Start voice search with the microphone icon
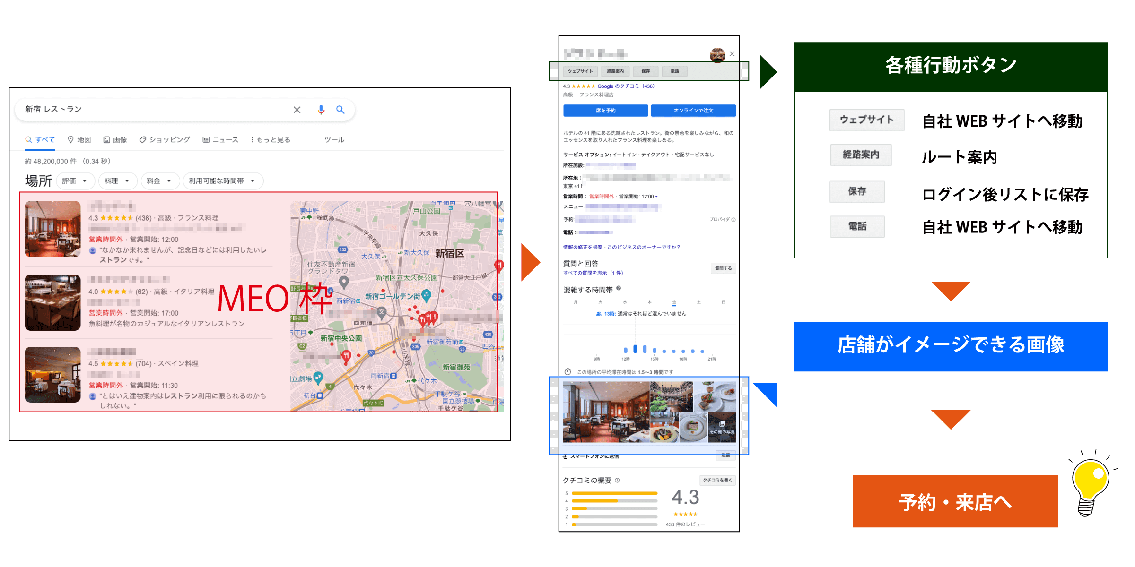Screen dimensions: 1135x567 pos(321,110)
